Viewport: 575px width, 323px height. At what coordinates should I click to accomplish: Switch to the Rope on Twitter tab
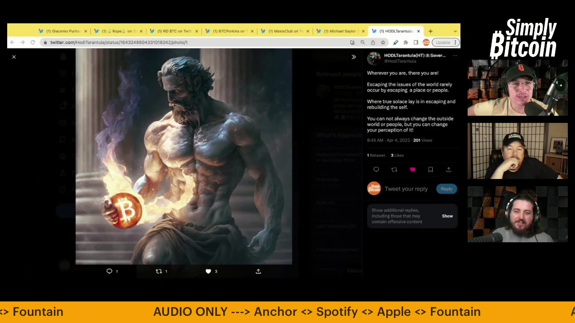pos(119,31)
